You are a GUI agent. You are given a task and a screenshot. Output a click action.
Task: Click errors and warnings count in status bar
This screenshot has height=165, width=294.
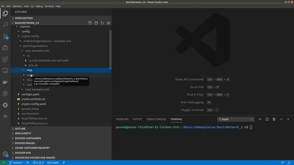click(38, 163)
